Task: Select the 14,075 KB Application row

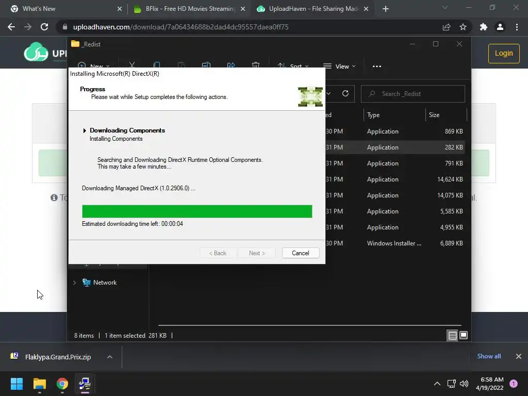Action: 394,195
